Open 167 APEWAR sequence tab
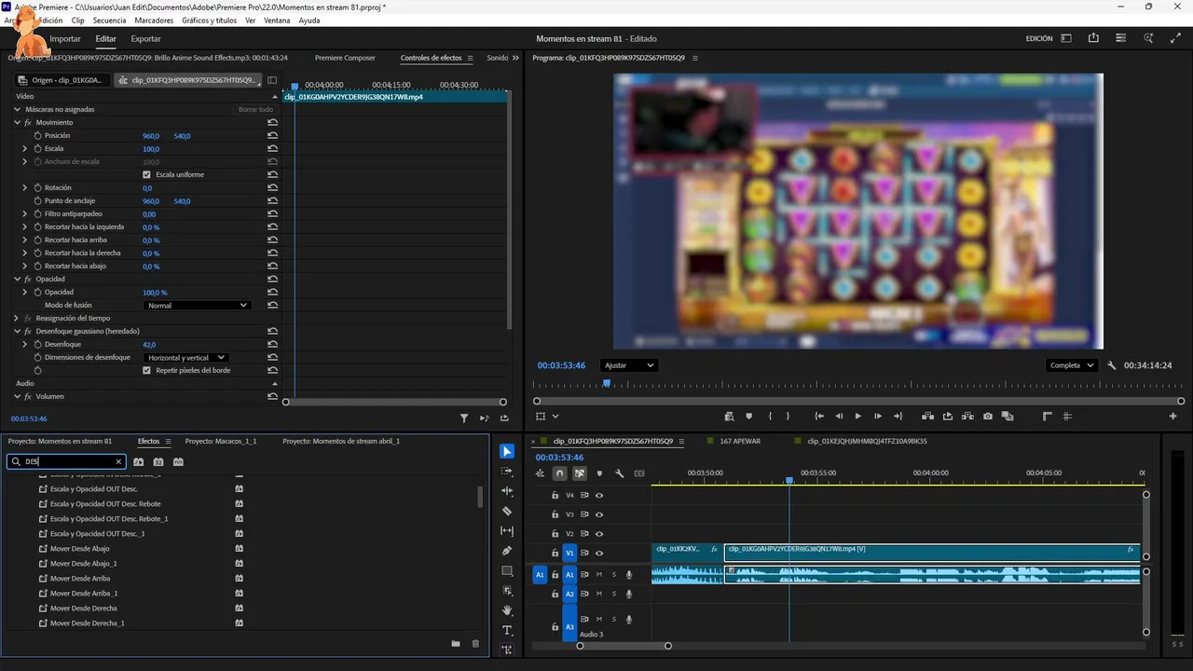Image resolution: width=1193 pixels, height=671 pixels. coord(742,441)
